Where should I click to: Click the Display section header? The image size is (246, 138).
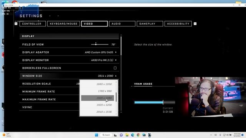click(x=69, y=36)
